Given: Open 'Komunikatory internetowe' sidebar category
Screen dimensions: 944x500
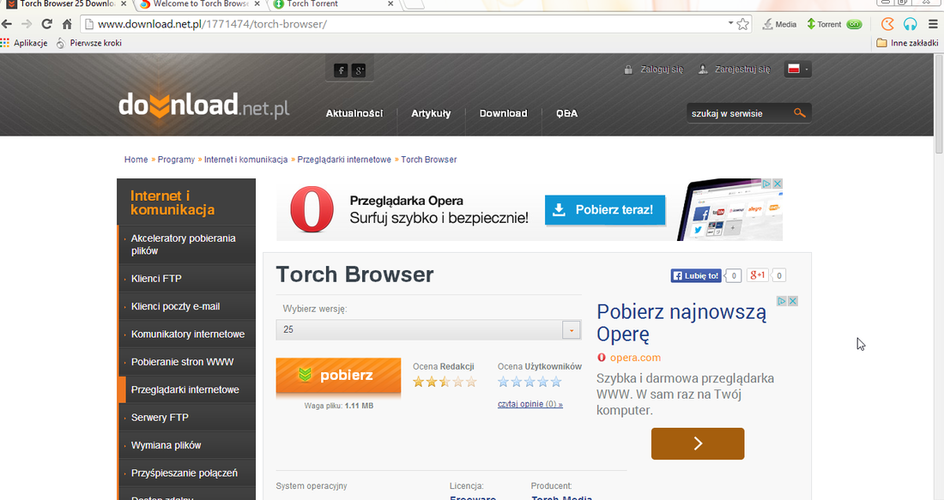Looking at the screenshot, I should click(x=187, y=334).
